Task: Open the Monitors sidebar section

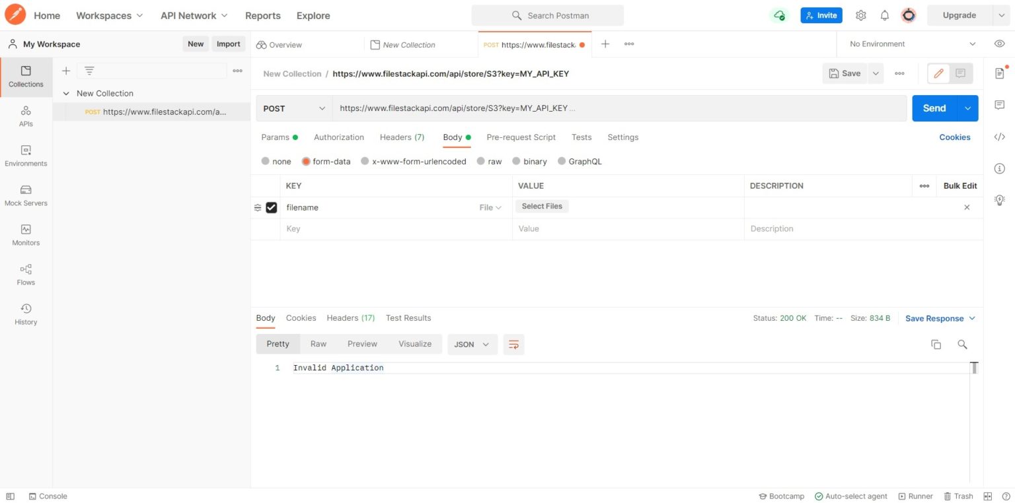Action: 26,234
